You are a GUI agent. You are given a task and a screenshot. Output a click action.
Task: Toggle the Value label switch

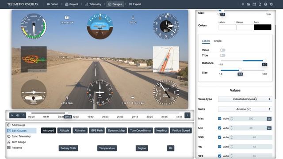[222, 50]
